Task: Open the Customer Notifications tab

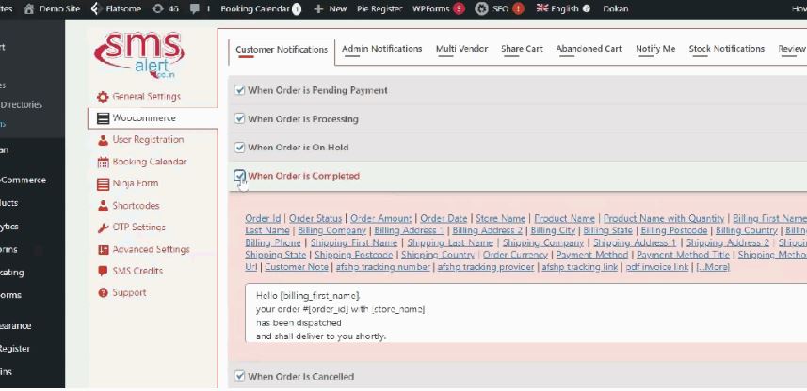Action: pos(282,50)
